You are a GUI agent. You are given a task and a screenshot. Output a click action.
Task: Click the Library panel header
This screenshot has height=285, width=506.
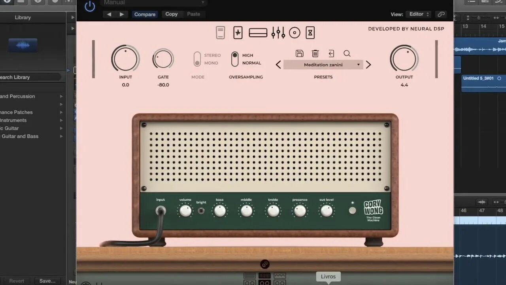coord(23,17)
